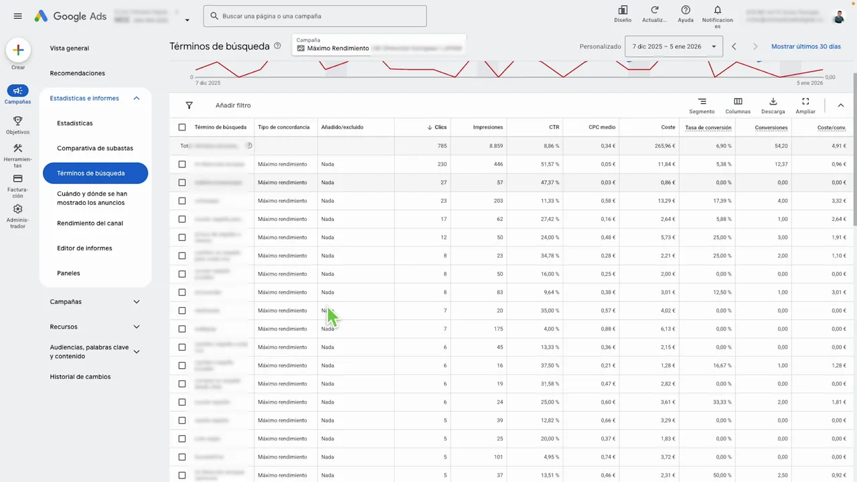
Task: Open the Herramientas tools icon
Action: pos(18,149)
